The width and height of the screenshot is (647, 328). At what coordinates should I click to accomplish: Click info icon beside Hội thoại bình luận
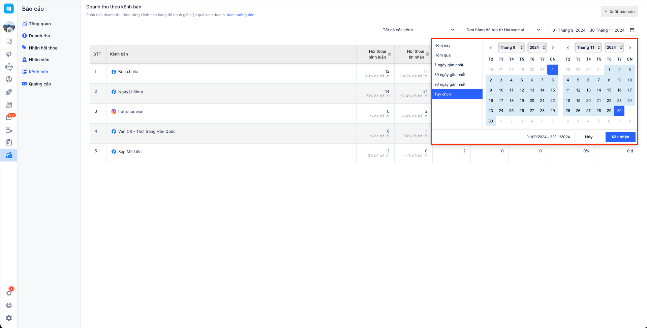pos(390,54)
